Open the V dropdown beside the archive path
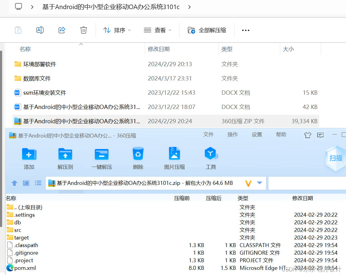The image size is (346, 275). point(248,183)
